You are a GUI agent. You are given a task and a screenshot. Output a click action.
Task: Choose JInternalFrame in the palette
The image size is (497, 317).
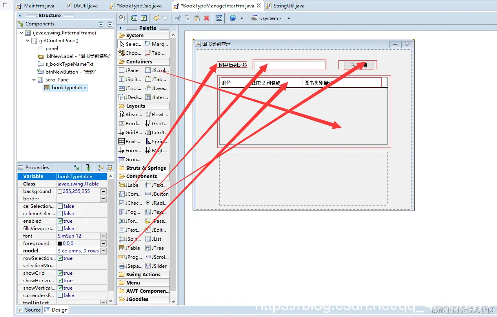[x=157, y=97]
